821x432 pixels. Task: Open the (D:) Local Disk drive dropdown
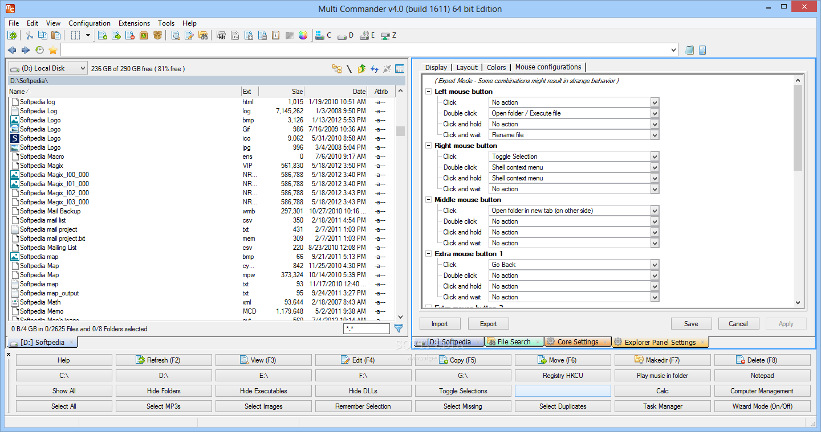coord(48,68)
